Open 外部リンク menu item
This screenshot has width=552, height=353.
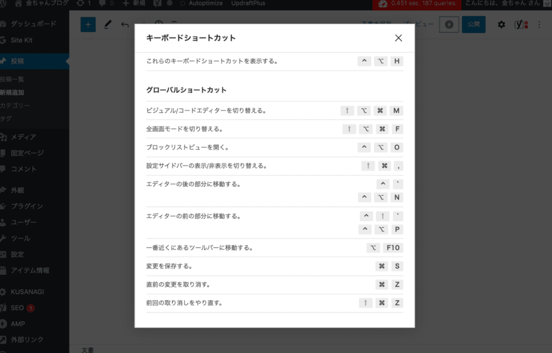click(x=27, y=340)
